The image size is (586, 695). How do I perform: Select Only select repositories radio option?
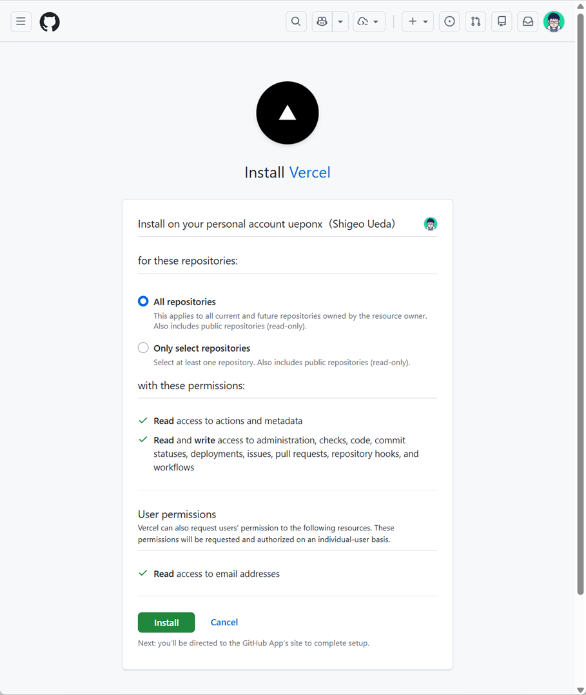(x=143, y=347)
